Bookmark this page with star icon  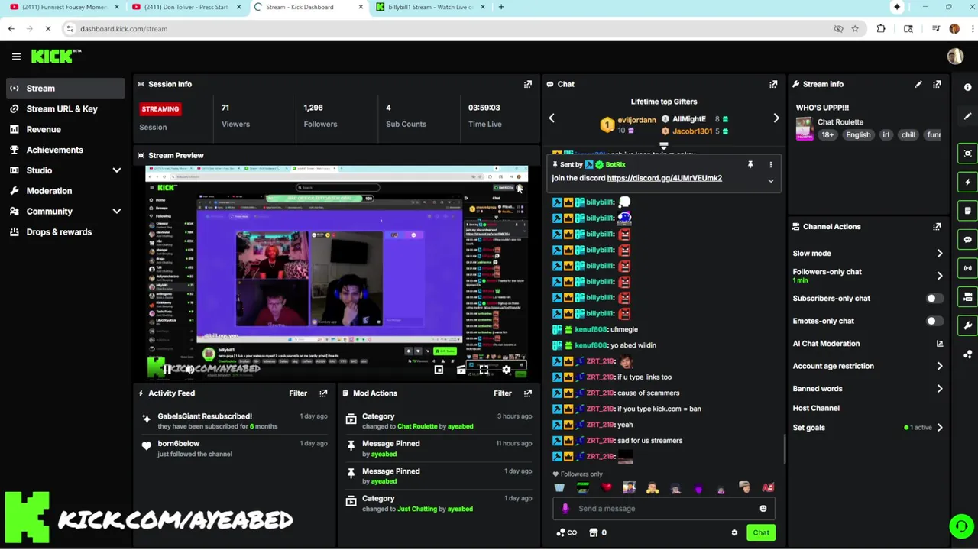855,29
